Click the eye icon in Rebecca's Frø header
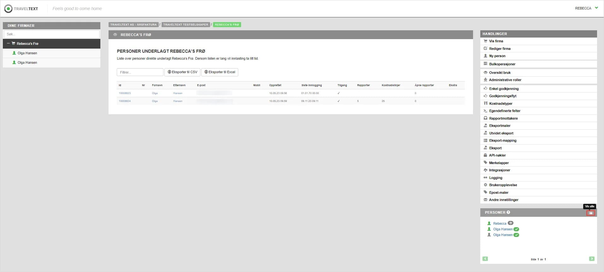604x272 pixels. [x=115, y=35]
